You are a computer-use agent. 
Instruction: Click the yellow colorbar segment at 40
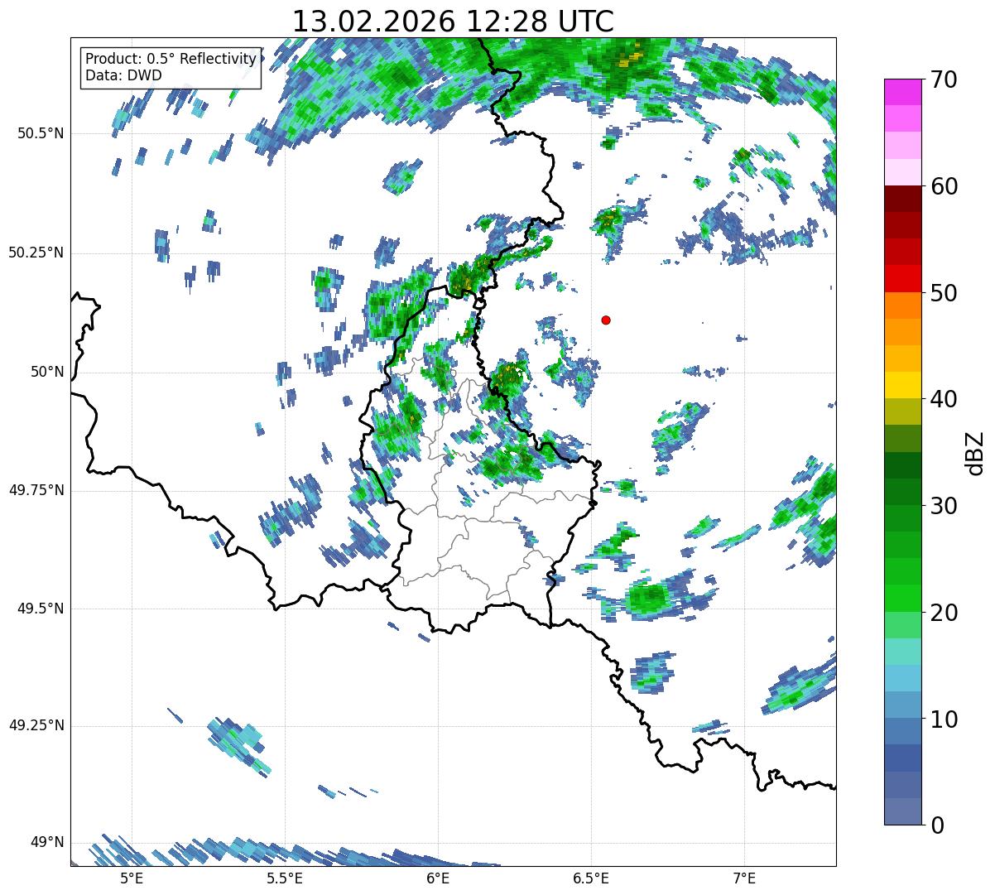tap(902, 385)
